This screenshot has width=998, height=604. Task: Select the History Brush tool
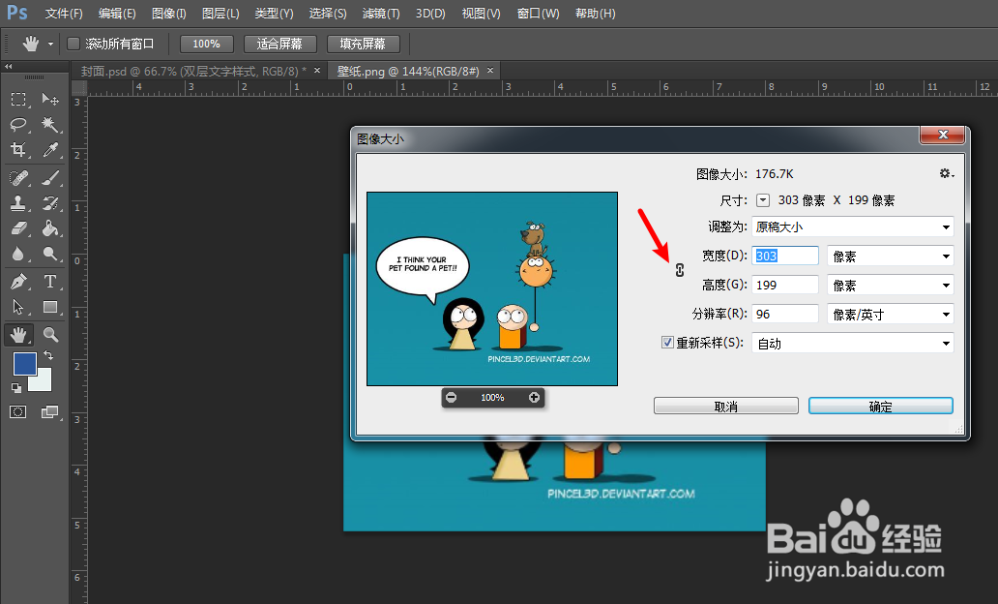[50, 203]
